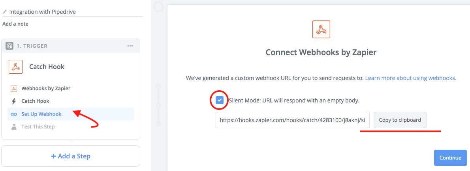
Task: Open the Test This Step item
Action: tap(38, 126)
